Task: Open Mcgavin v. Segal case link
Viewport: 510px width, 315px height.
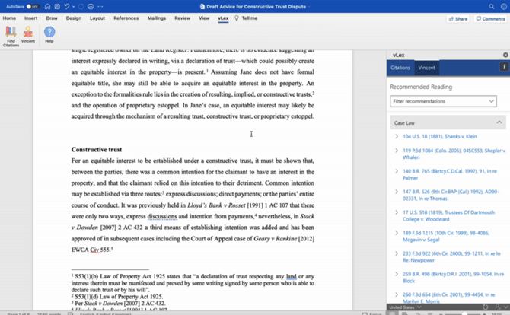Action: coord(446,237)
